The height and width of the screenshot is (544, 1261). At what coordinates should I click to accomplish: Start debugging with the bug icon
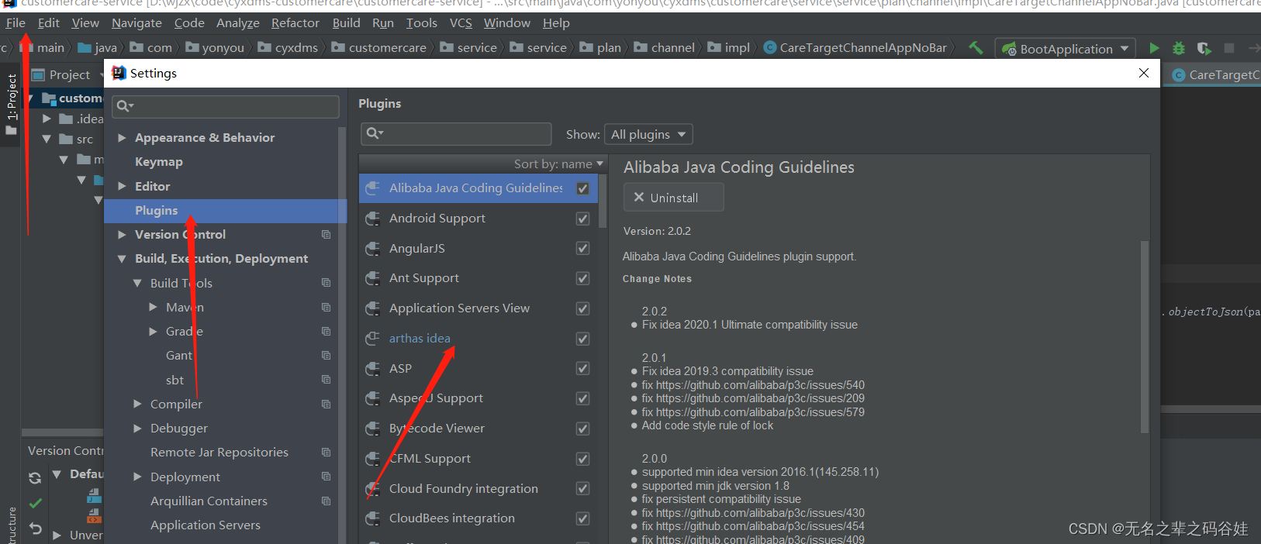1179,48
